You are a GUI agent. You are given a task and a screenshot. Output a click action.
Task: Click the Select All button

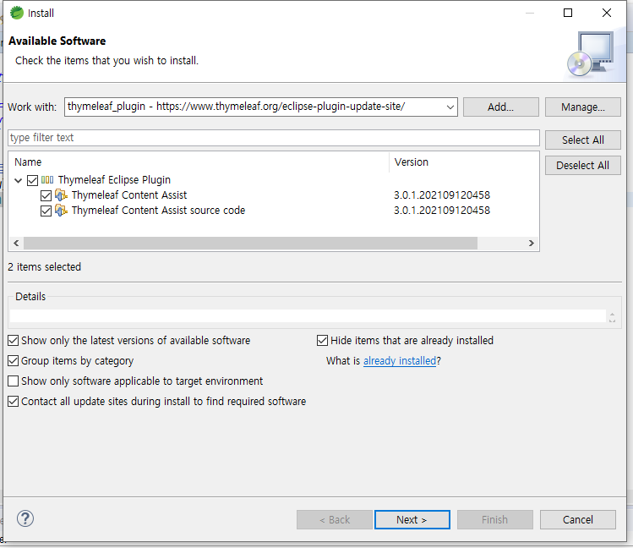coord(582,140)
